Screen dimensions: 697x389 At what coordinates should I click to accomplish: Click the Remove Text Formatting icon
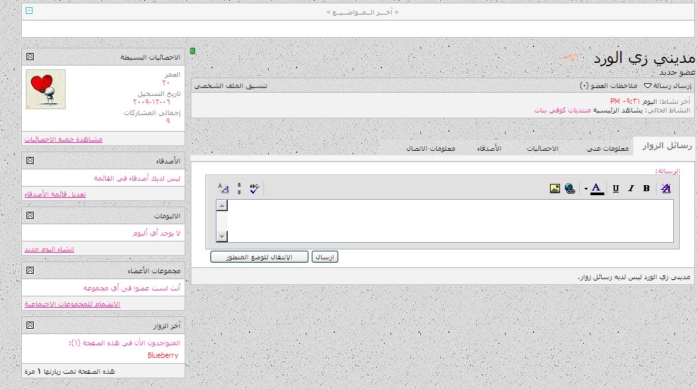[x=666, y=189]
